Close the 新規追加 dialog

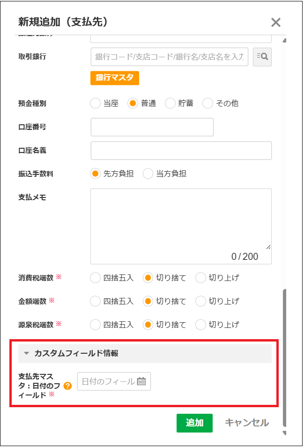click(x=276, y=23)
